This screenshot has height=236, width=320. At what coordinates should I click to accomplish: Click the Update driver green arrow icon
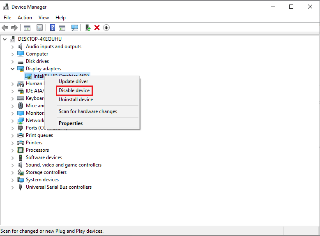click(87, 28)
